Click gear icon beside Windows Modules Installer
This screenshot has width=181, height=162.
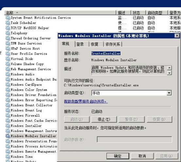click(8, 136)
